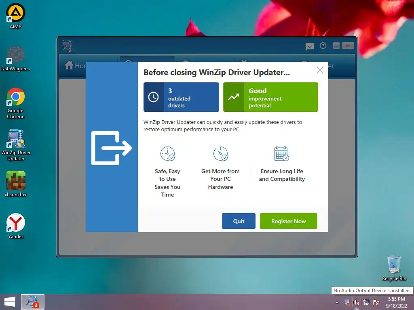Click the Register Now button
The height and width of the screenshot is (310, 414).
(x=288, y=221)
